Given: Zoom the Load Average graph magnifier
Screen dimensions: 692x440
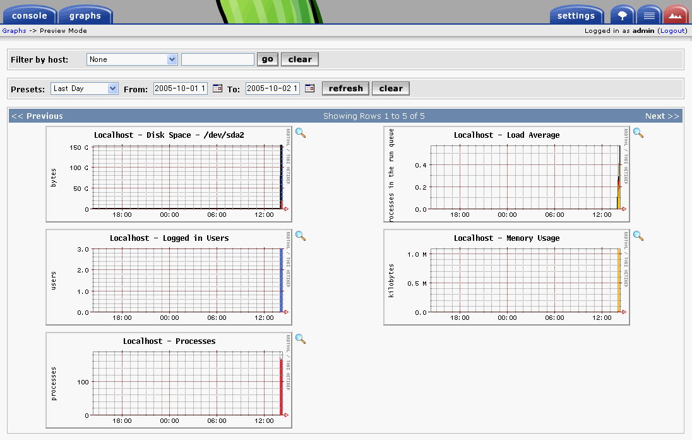Looking at the screenshot, I should point(638,133).
